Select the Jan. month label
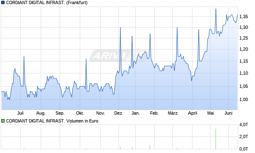The image size is (255, 153). [136, 113]
